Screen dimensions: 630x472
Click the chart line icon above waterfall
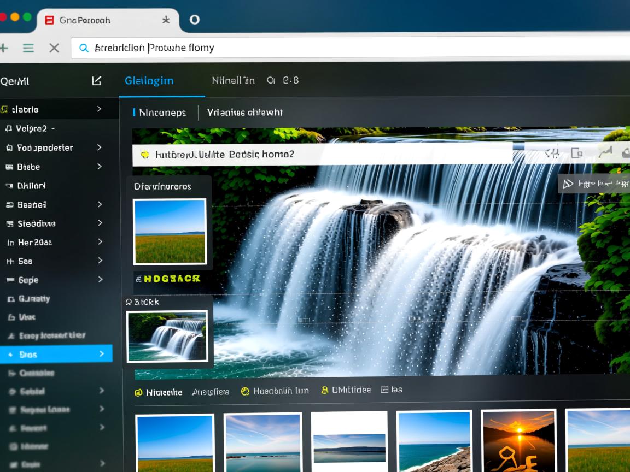click(604, 153)
